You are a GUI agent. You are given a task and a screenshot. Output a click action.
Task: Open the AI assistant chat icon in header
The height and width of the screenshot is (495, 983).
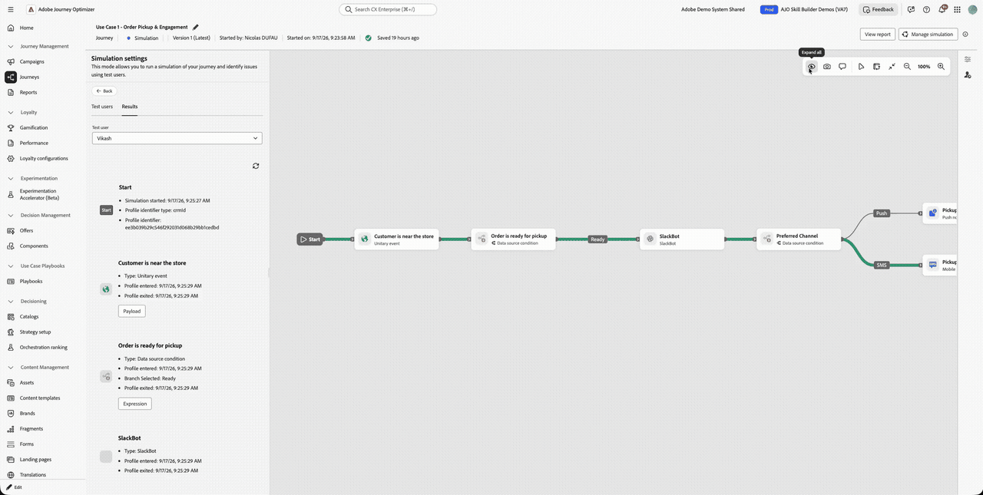pyautogui.click(x=911, y=9)
